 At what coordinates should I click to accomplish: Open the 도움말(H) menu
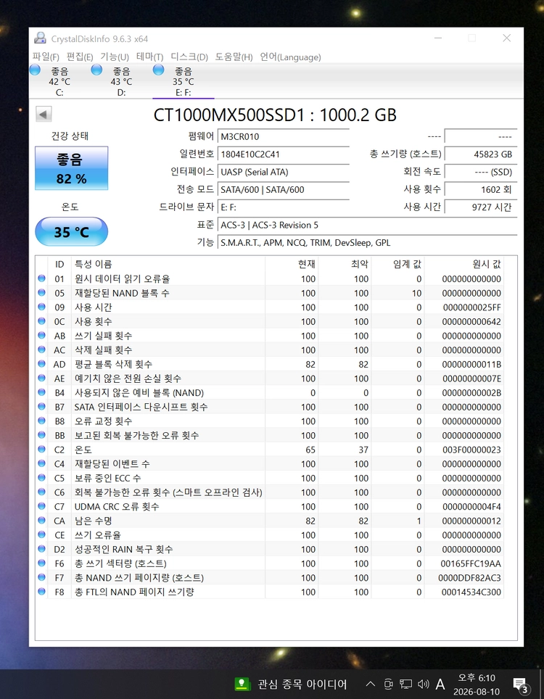click(x=234, y=57)
